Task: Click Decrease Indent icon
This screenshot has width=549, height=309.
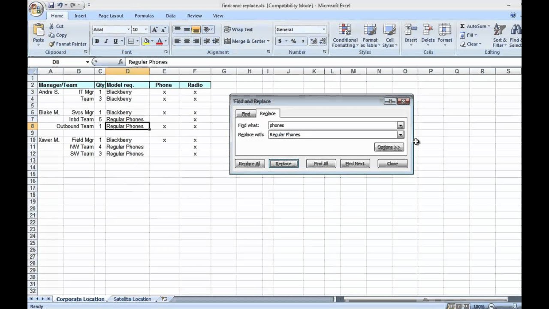Action: point(207,41)
